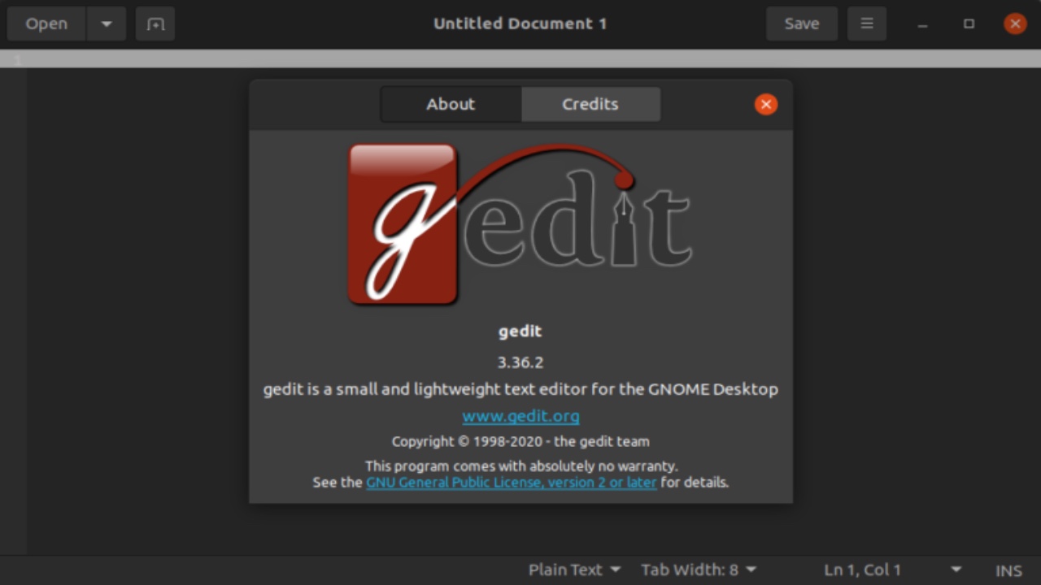
Task: Expand the recent files arrow beside Open
Action: tap(107, 24)
